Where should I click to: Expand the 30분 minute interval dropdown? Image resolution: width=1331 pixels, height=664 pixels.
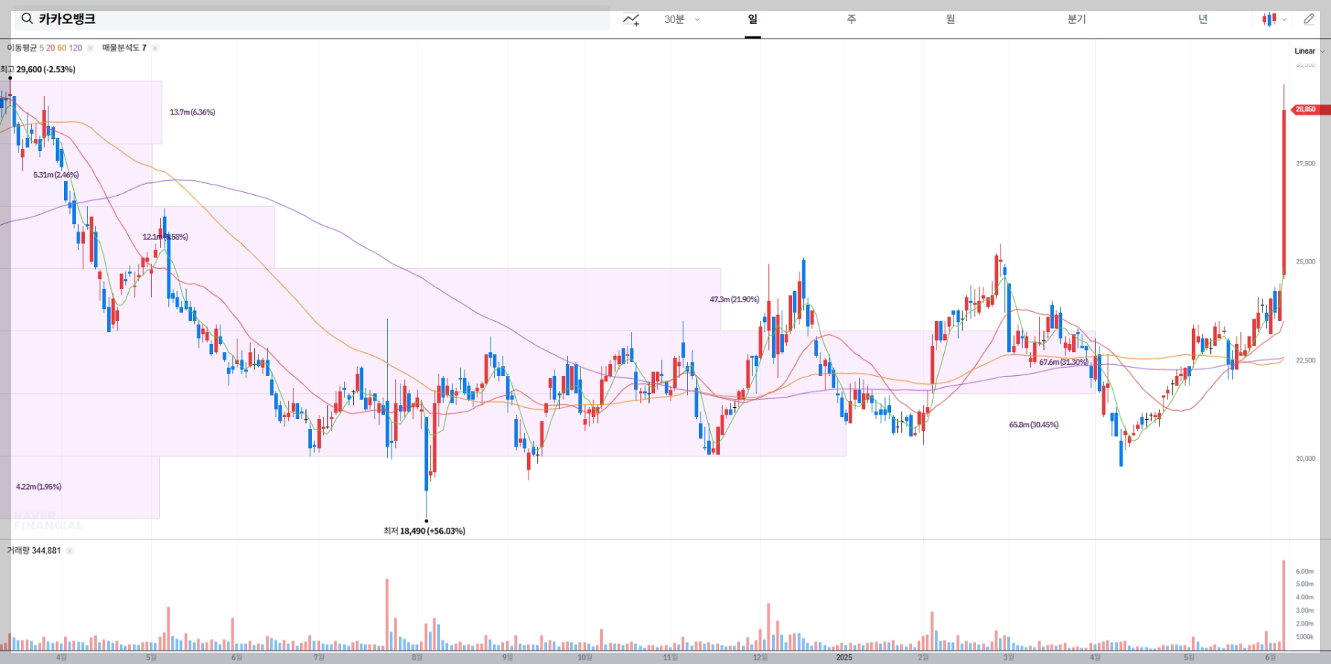tap(682, 19)
